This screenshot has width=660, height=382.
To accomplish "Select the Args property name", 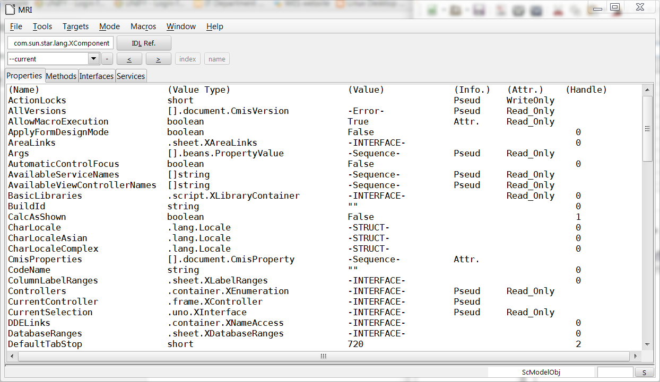I will pos(19,153).
